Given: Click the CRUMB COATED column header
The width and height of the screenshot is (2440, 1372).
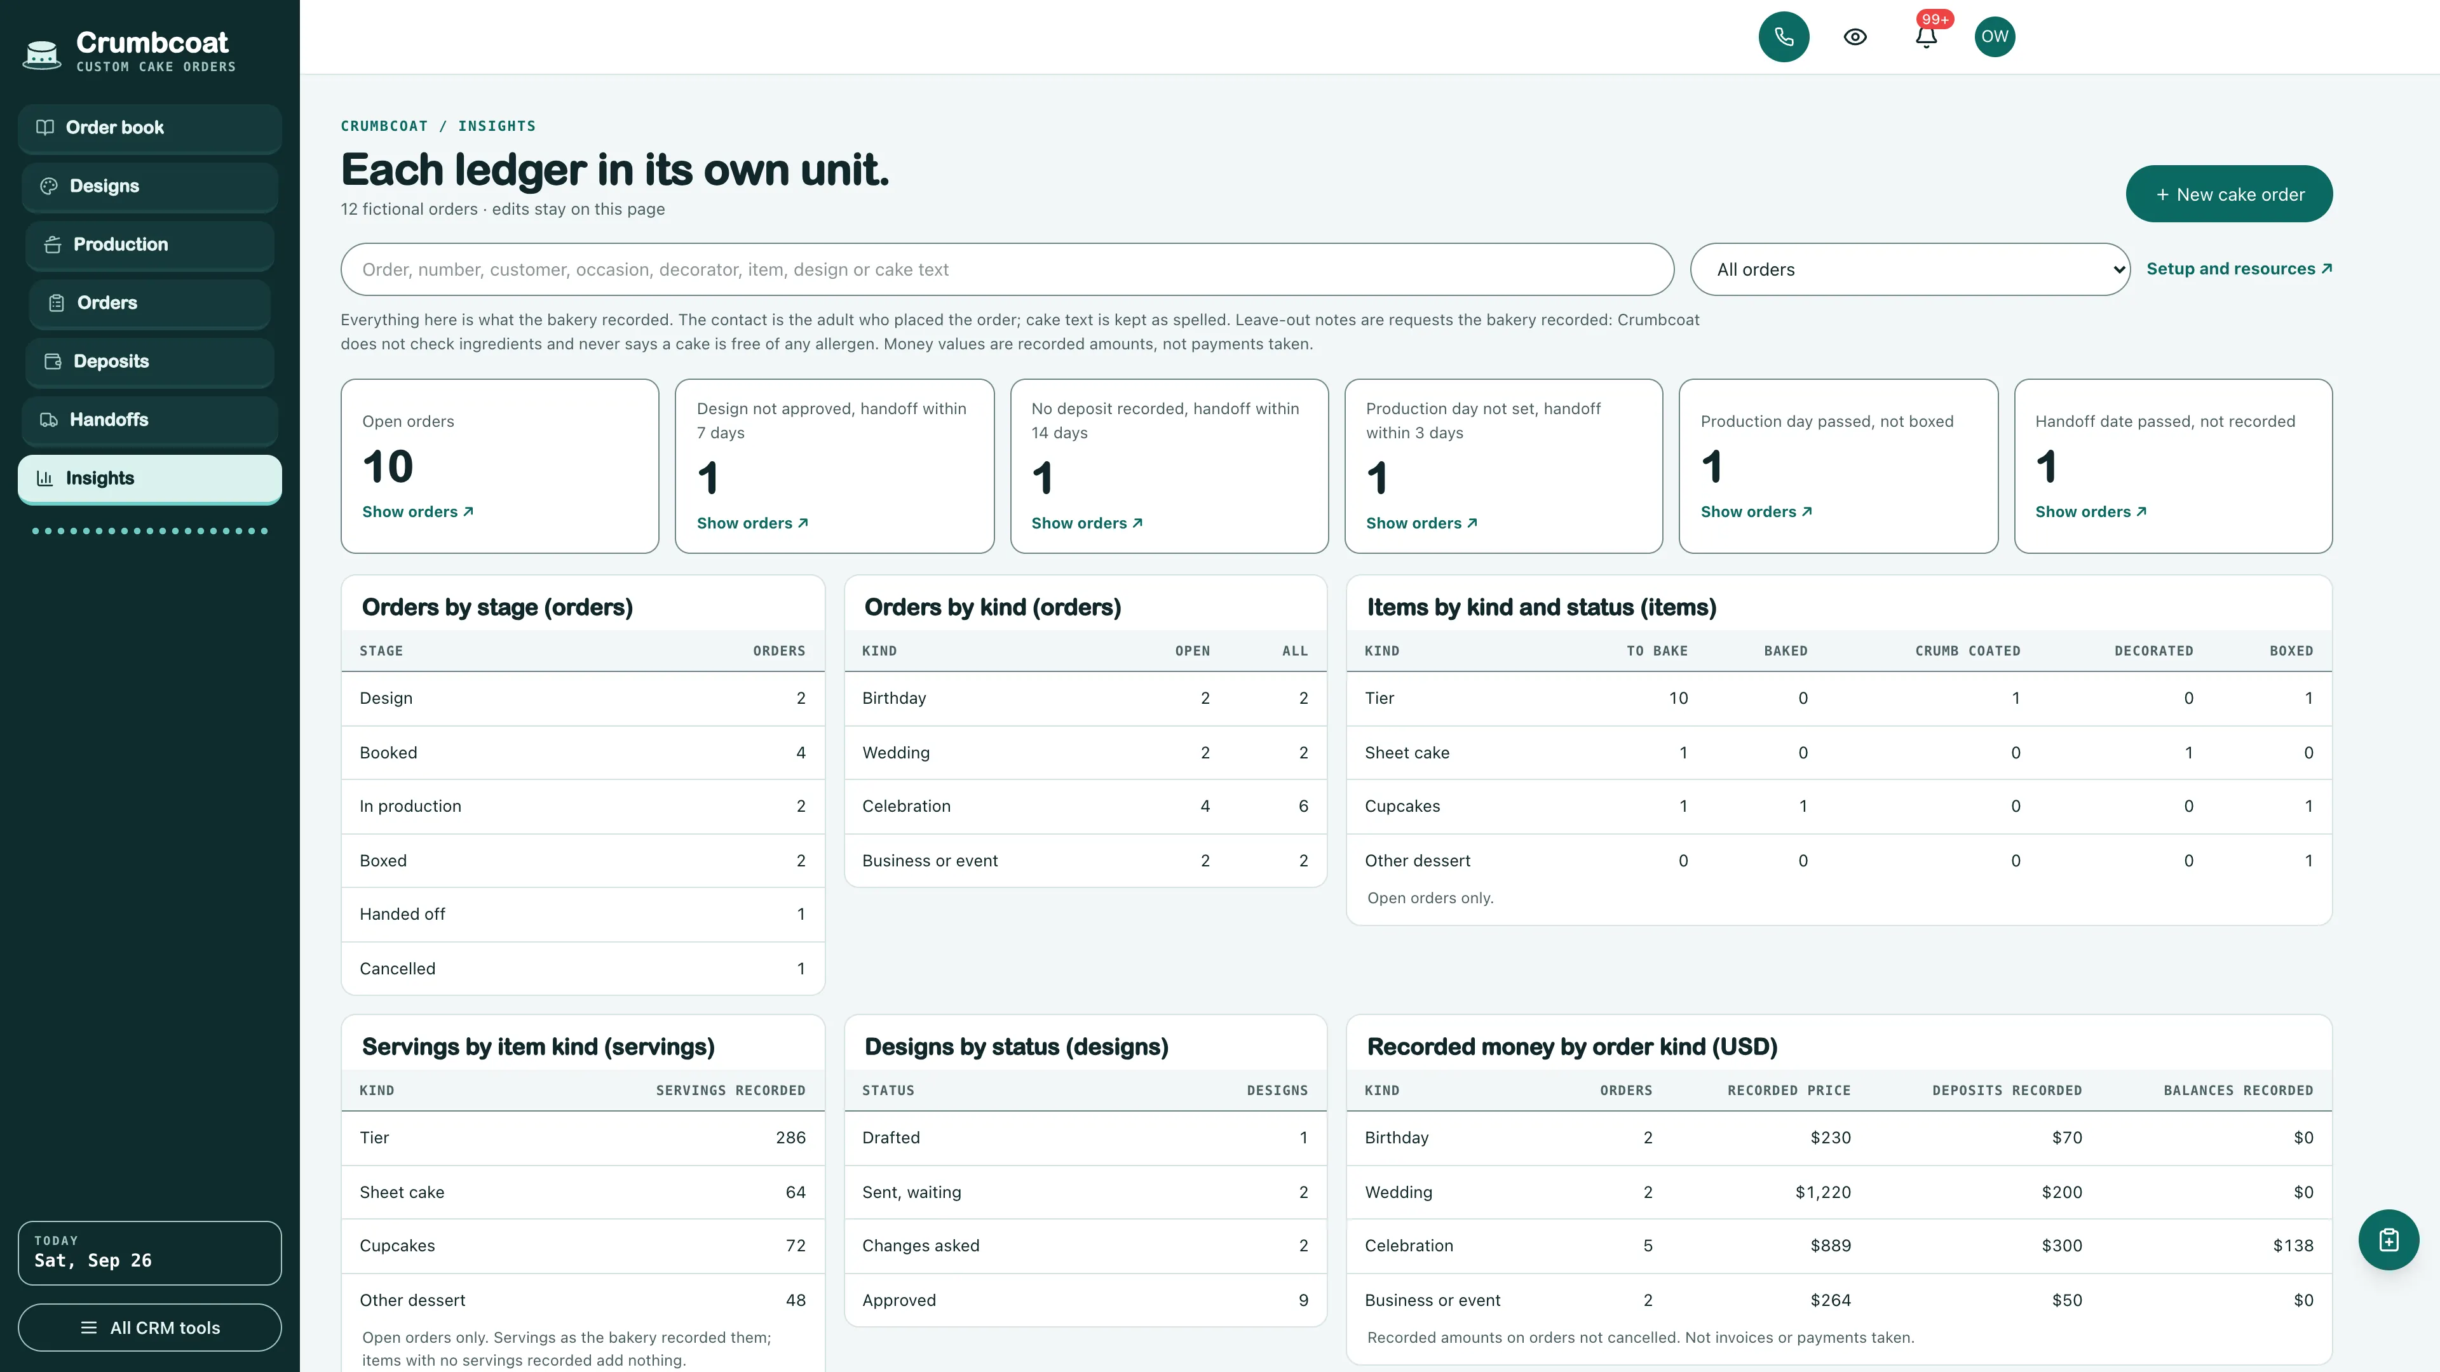Looking at the screenshot, I should point(1967,652).
